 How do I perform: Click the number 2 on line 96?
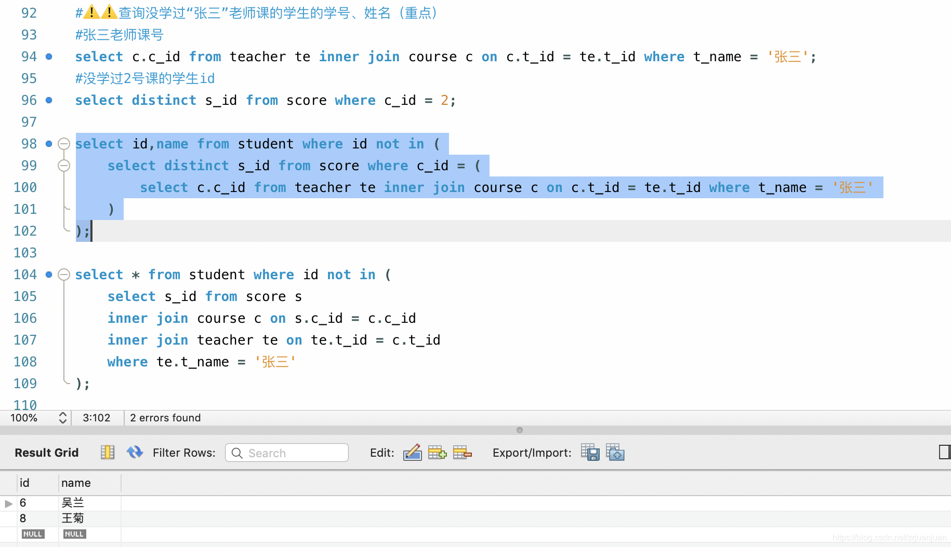pos(445,100)
